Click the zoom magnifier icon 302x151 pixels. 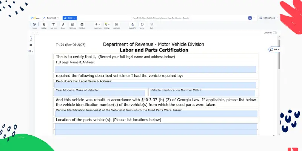(30, 51)
